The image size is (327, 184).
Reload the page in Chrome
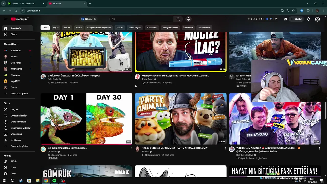[x=16, y=11]
